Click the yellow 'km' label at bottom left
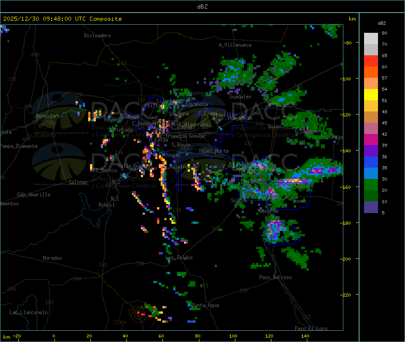Image resolution: width=405 pixels, height=342 pixels. pyautogui.click(x=6, y=337)
